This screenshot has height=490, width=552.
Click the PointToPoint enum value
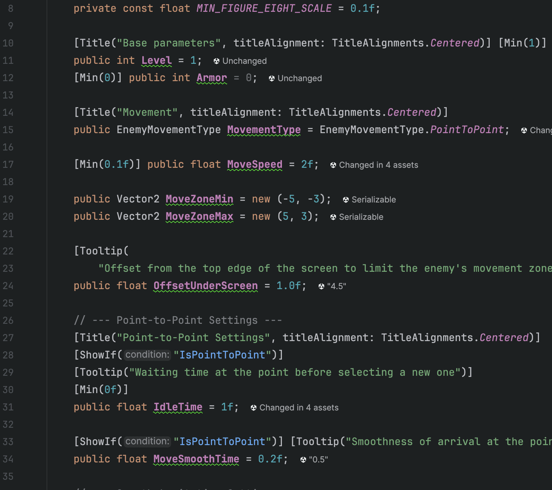tap(467, 130)
